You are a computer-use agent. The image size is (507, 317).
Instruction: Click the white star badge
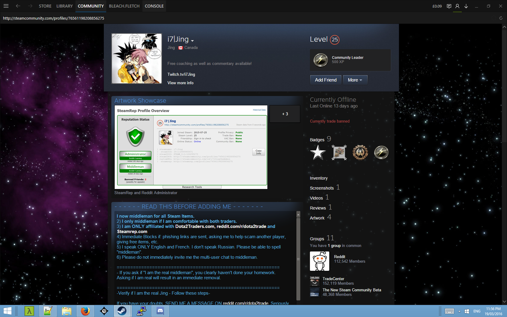click(x=318, y=152)
